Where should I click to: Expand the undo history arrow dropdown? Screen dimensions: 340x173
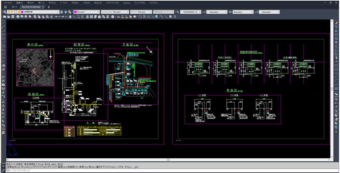point(59,17)
